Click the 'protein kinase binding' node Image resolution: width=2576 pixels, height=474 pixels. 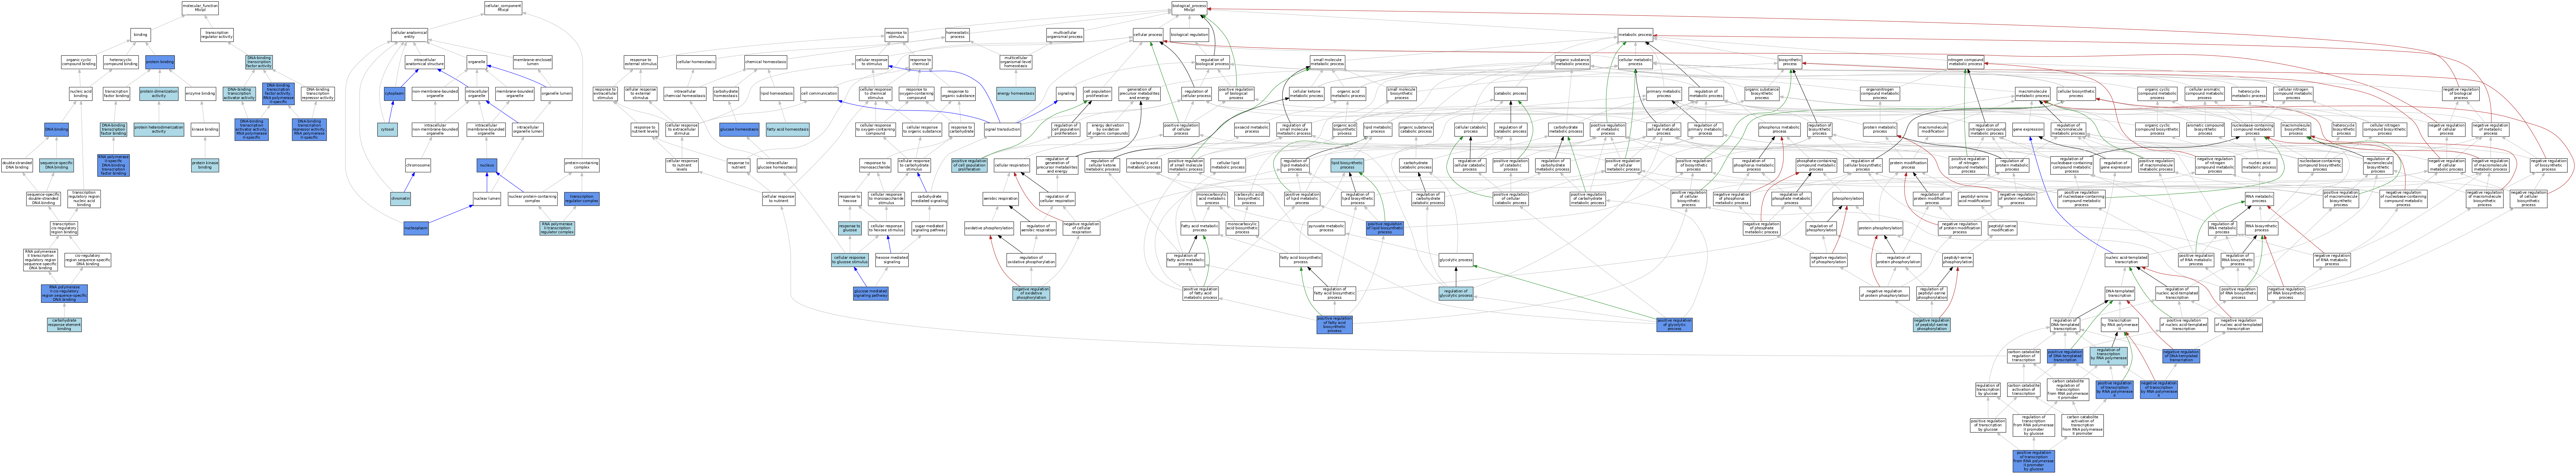pyautogui.click(x=205, y=165)
